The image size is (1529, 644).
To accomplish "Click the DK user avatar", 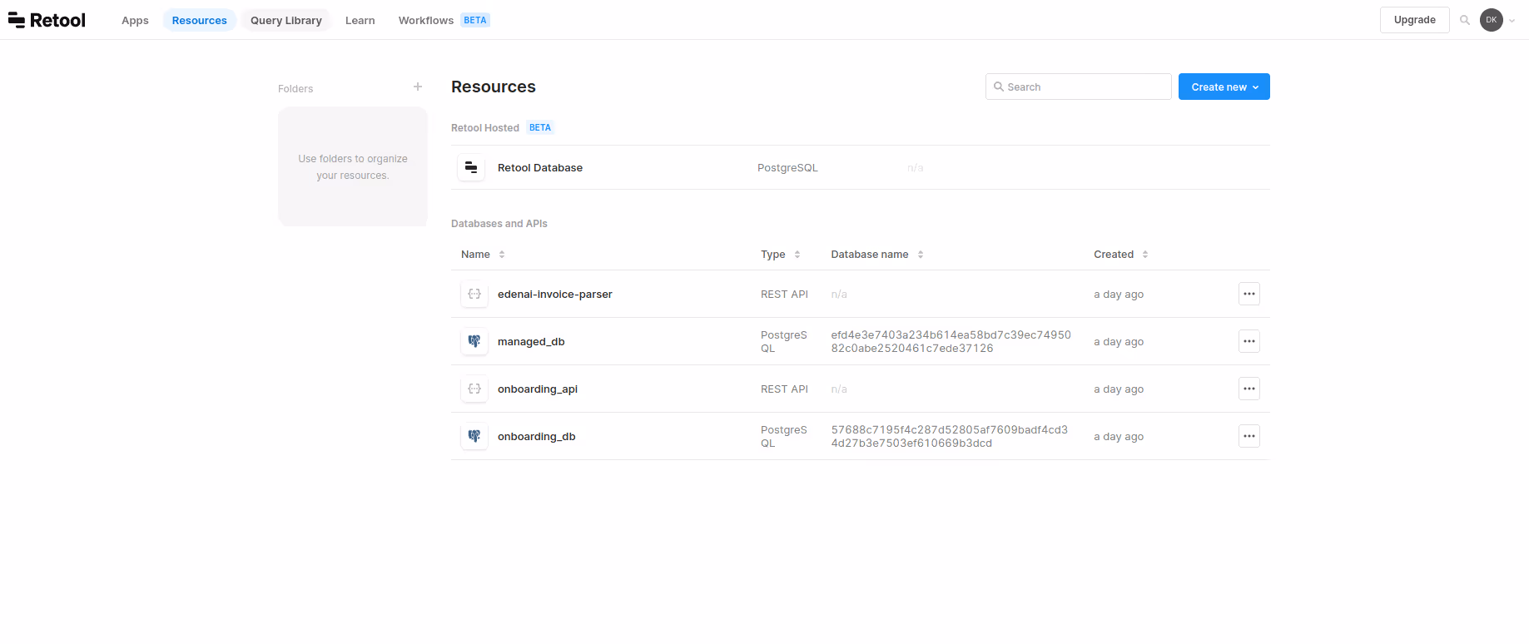I will click(1492, 20).
